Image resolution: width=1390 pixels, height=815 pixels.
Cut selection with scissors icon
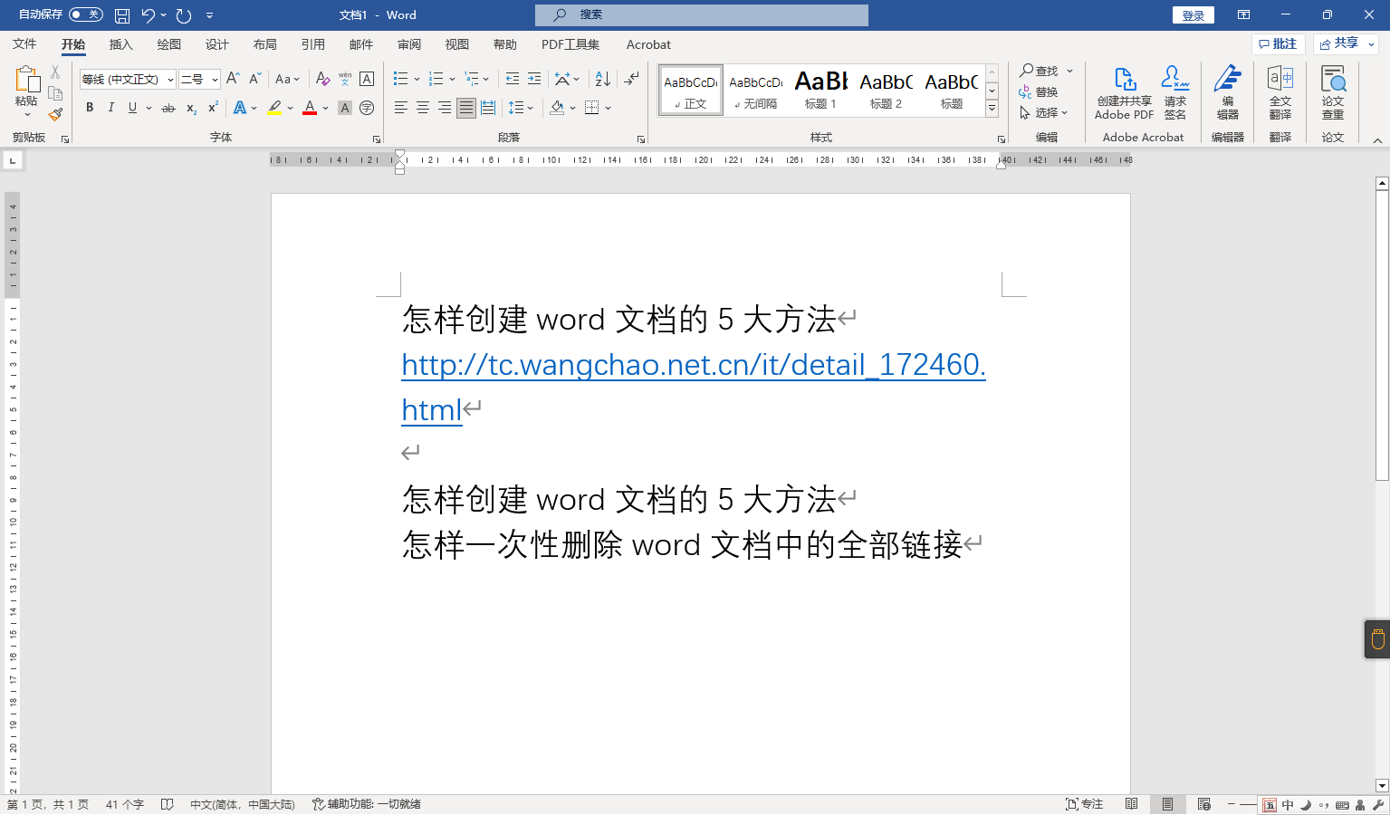click(55, 72)
